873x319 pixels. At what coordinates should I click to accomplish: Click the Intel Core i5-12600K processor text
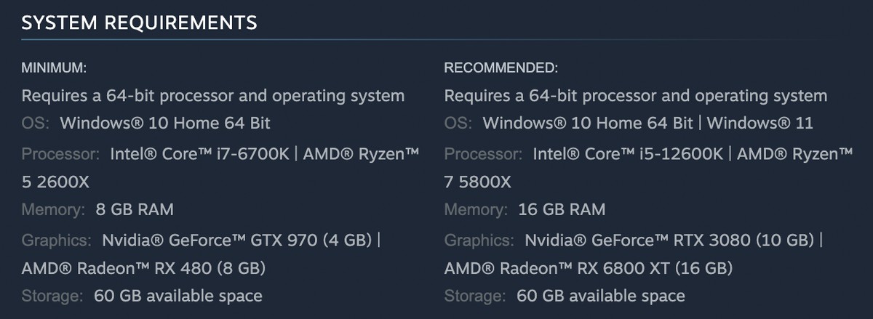point(629,154)
